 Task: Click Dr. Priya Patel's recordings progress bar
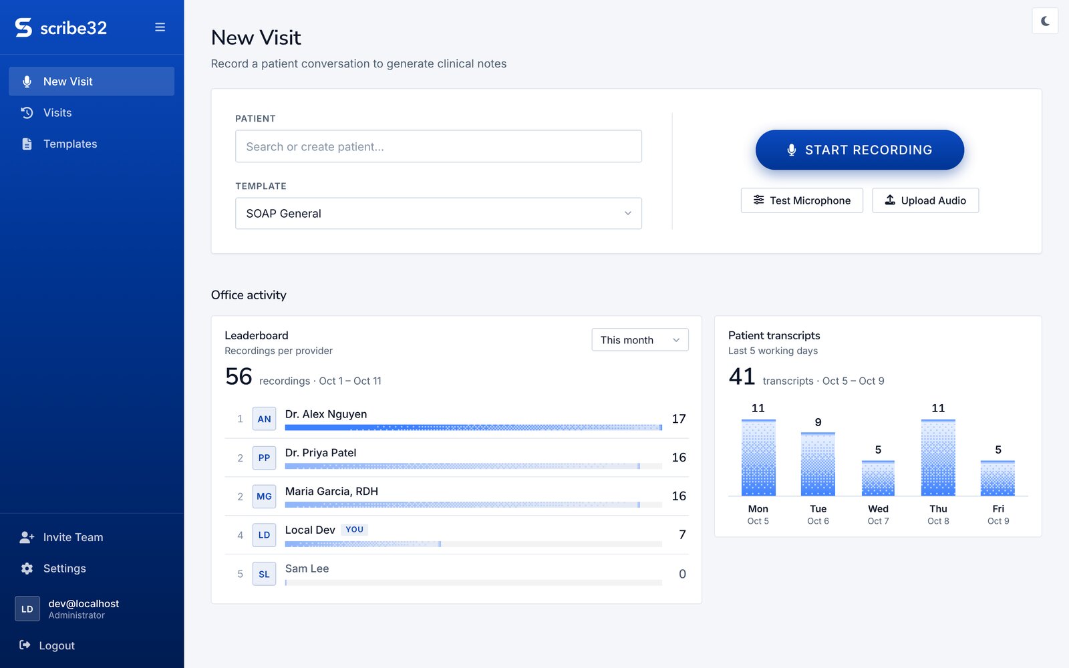(x=473, y=466)
